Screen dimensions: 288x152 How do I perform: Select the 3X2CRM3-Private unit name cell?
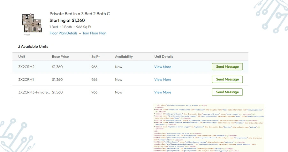click(34, 92)
